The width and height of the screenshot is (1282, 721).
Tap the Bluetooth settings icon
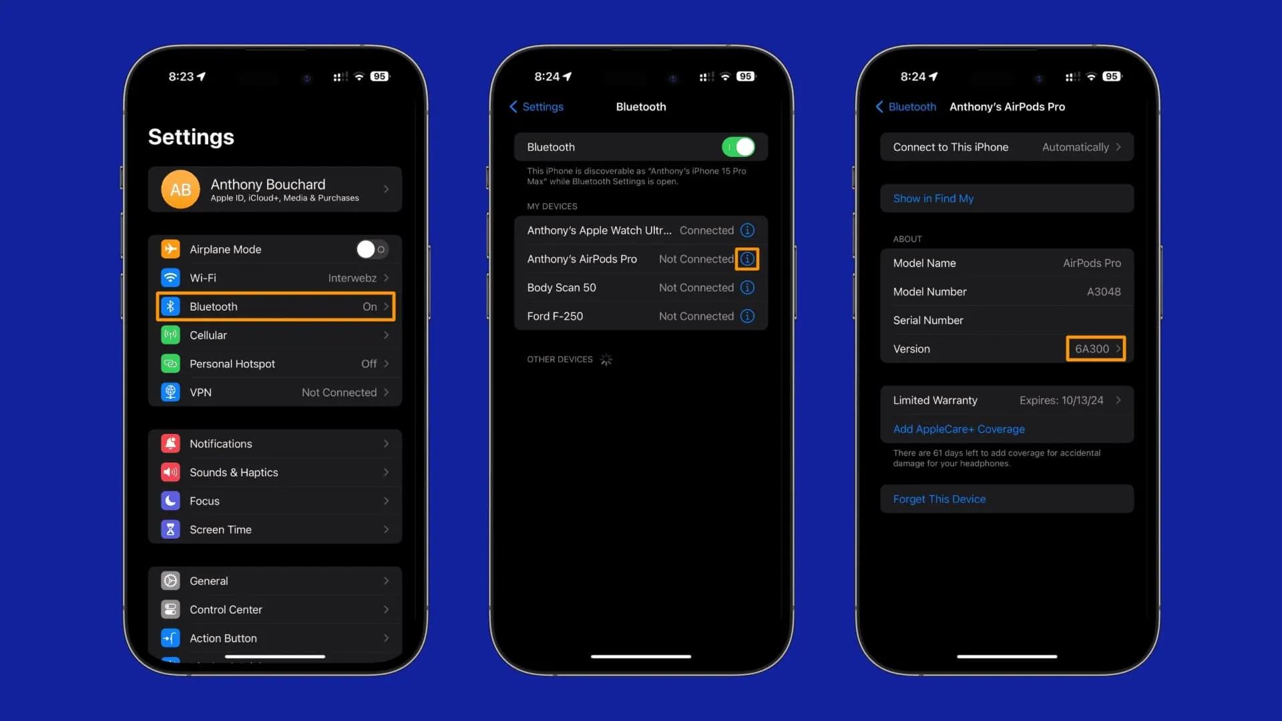(170, 306)
